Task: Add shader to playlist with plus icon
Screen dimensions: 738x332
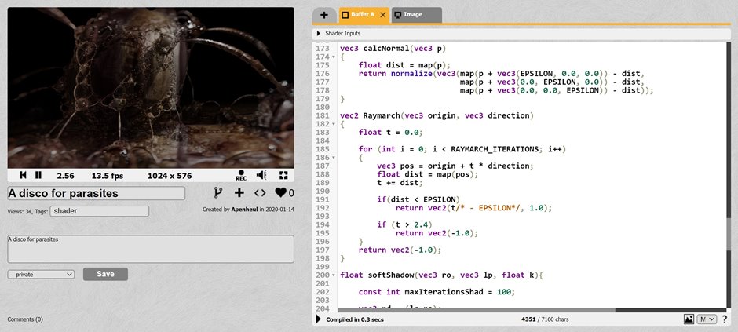Action: (239, 193)
